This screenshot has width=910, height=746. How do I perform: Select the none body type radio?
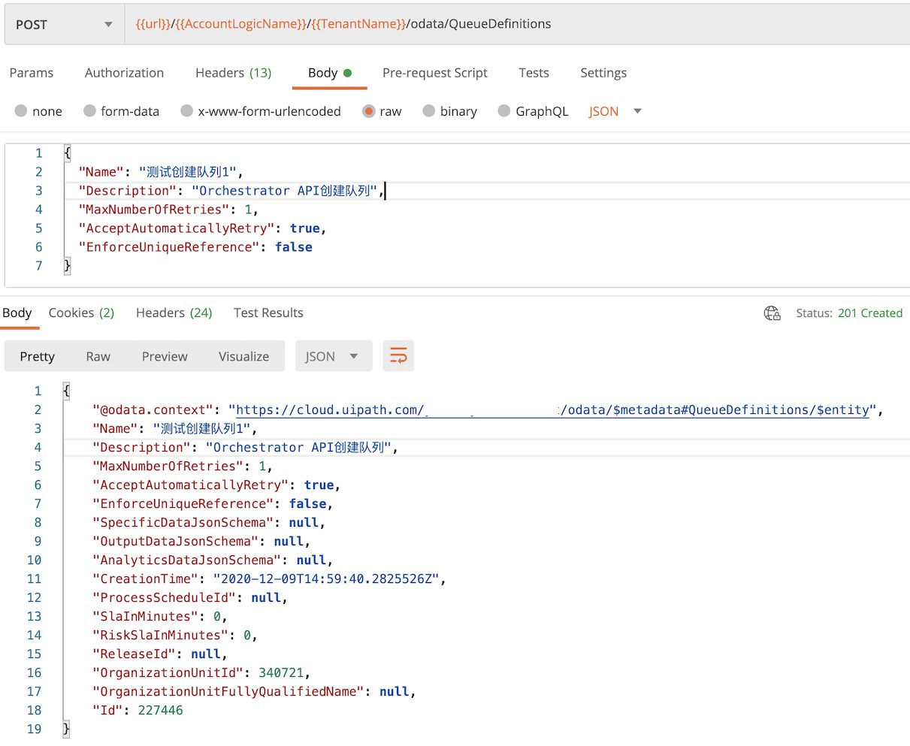pos(22,111)
